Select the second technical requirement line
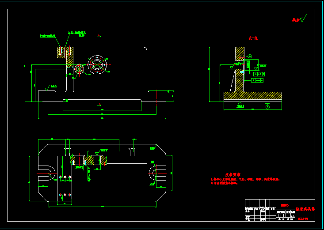324x230 pixels. point(224,183)
